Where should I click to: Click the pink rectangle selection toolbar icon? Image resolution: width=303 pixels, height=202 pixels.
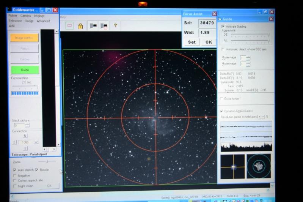tap(69, 26)
